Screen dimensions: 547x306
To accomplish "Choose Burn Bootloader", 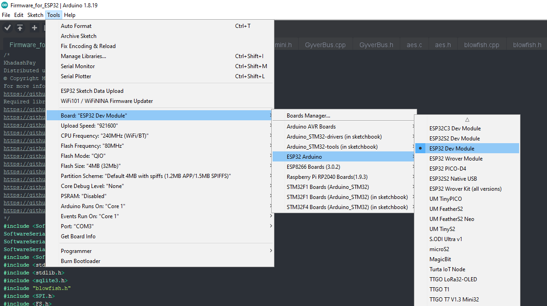I will pyautogui.click(x=160, y=261).
